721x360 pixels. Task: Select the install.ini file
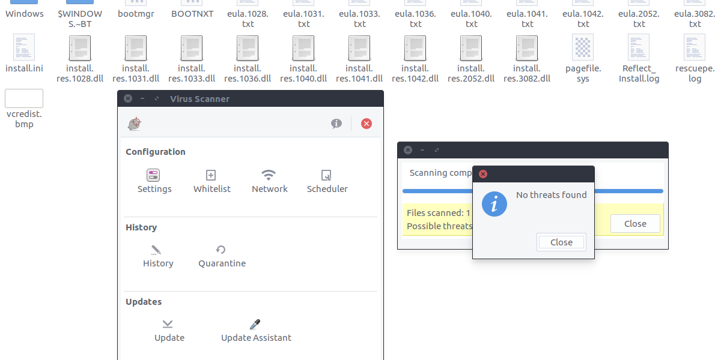24,53
